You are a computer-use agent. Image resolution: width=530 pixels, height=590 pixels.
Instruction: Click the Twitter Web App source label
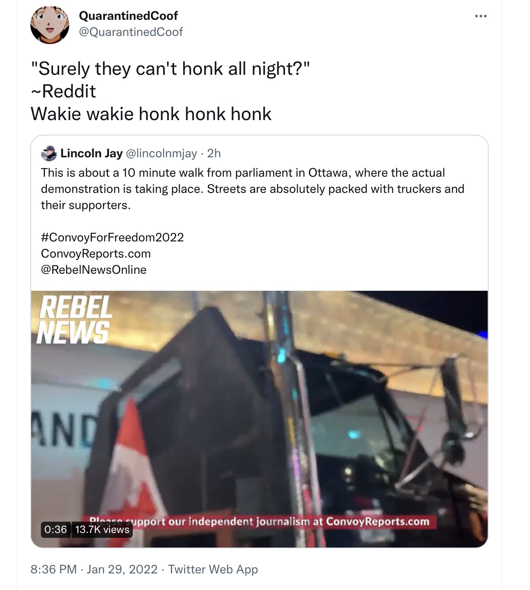tap(213, 569)
